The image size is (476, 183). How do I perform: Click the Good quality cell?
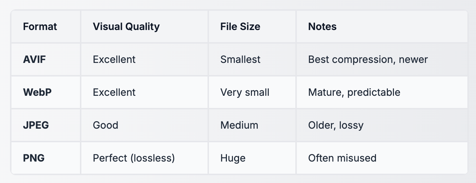tap(105, 125)
